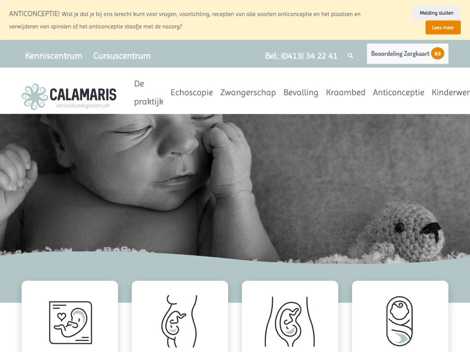This screenshot has width=470, height=352.
Task: Call via the Bel: (0413) 34 22 41 link
Action: [x=301, y=56]
